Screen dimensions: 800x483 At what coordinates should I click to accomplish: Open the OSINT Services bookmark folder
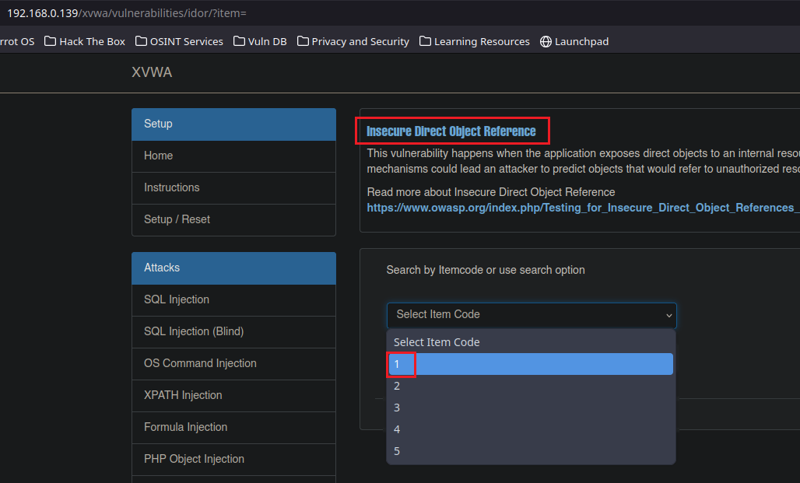pos(179,41)
